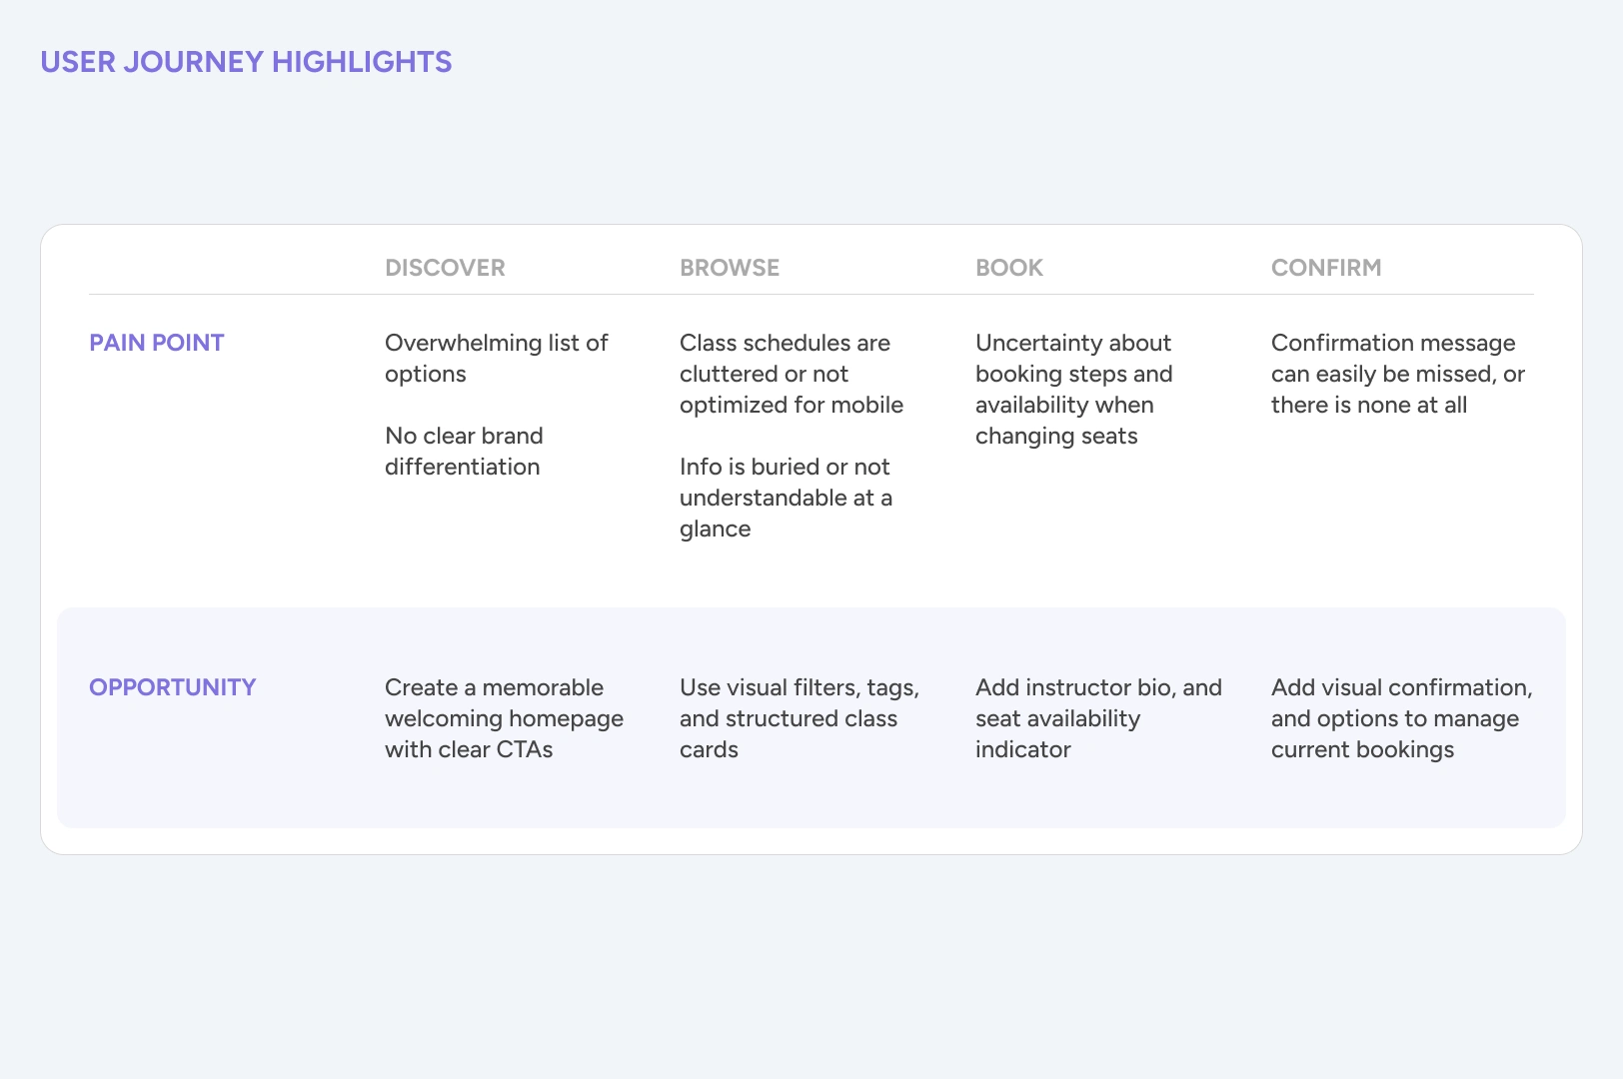Click 'Create a memorable welcoming homepage' text
This screenshot has width=1623, height=1079.
[x=504, y=718]
